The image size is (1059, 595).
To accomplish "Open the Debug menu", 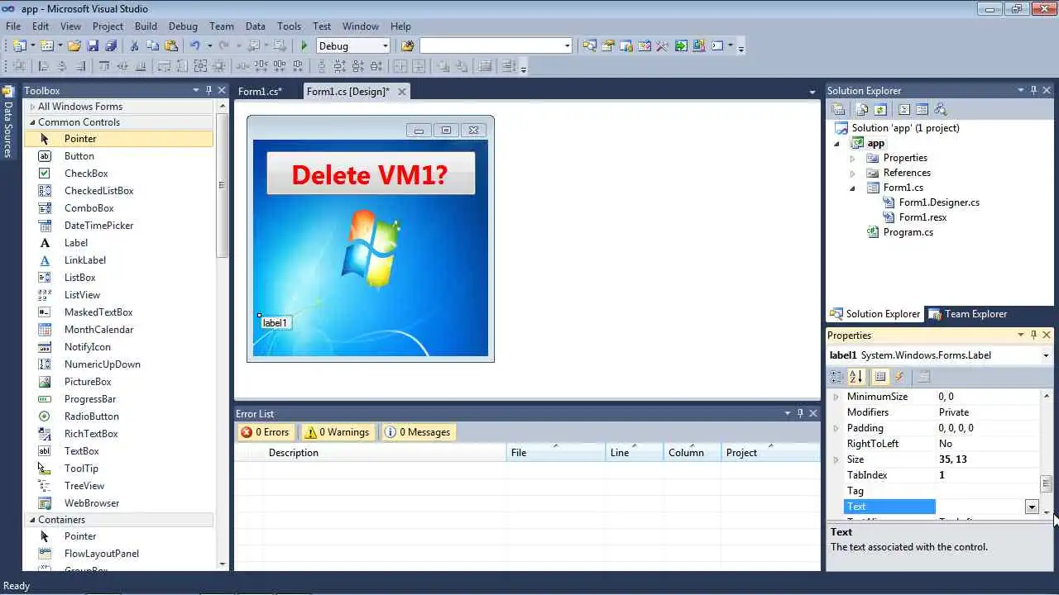I will pos(183,26).
